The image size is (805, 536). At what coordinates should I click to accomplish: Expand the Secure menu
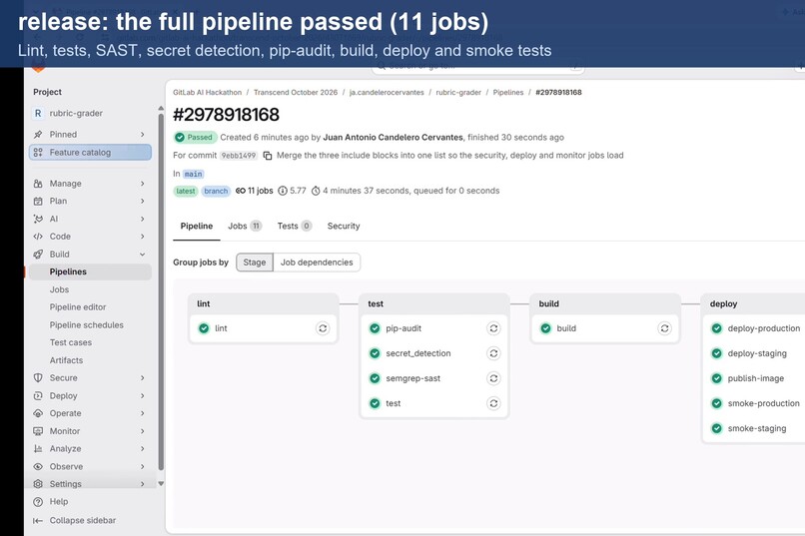(x=143, y=378)
